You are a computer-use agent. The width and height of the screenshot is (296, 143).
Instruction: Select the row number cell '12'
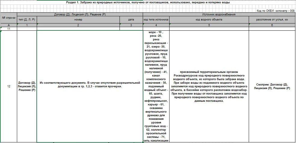[x=8, y=86]
